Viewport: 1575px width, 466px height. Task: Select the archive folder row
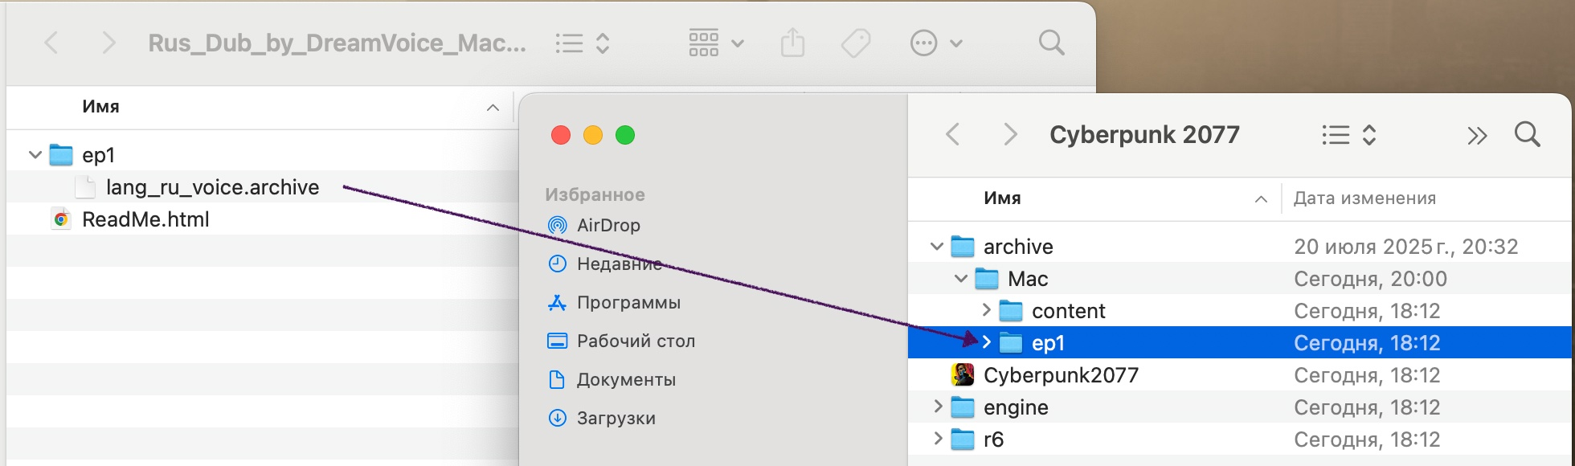(x=1240, y=246)
